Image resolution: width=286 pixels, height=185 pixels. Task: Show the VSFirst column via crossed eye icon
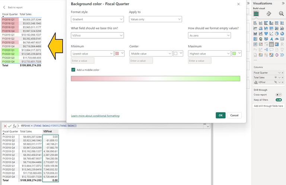coord(276,82)
